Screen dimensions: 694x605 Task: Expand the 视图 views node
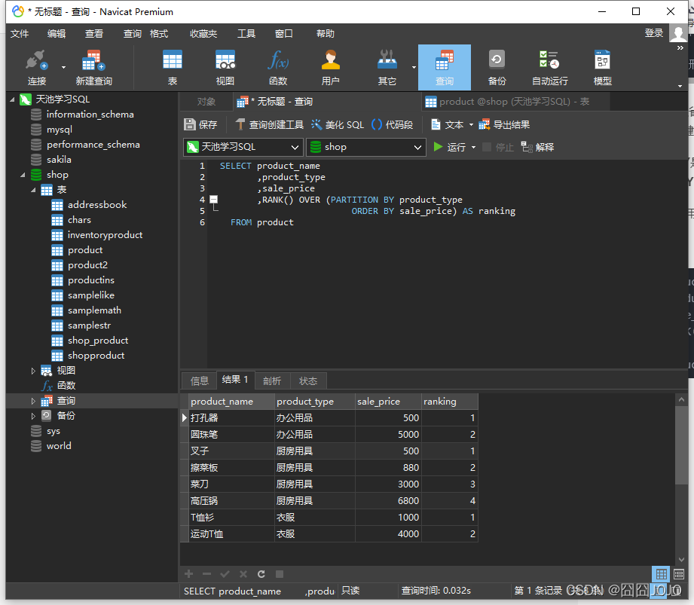[x=33, y=371]
